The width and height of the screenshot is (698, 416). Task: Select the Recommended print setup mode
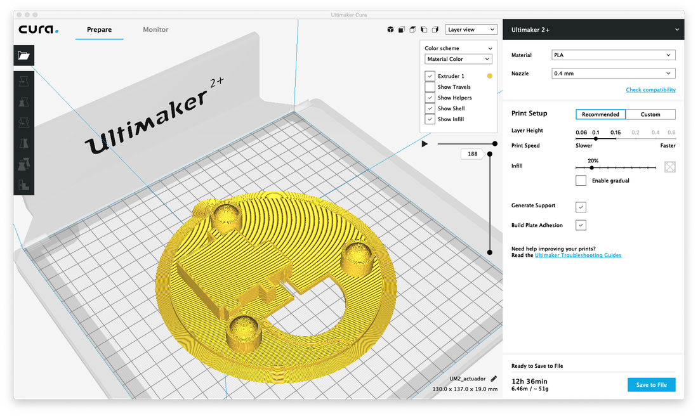[600, 114]
